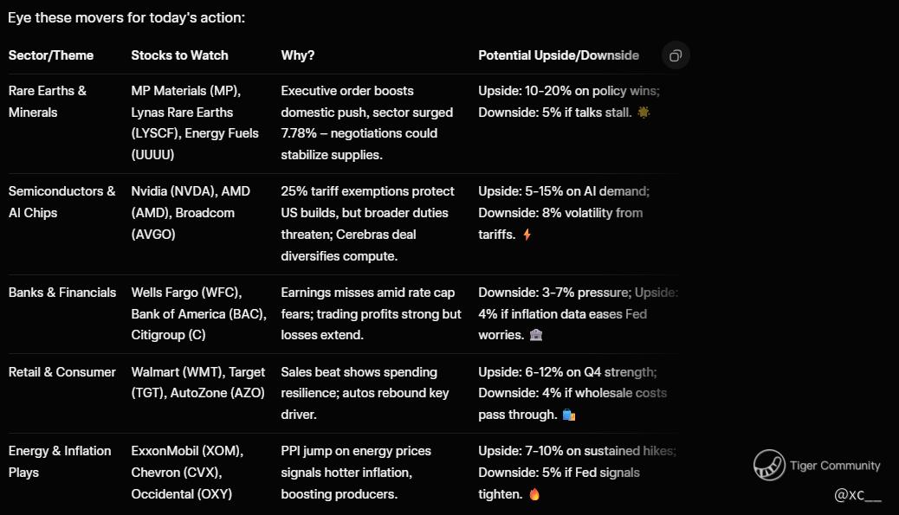The height and width of the screenshot is (515, 899).
Task: Select the Sector/Theme column header
Action: 51,55
